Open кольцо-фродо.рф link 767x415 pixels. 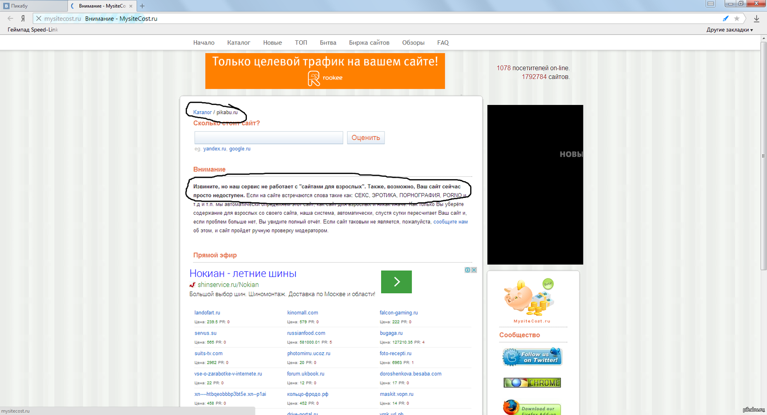tap(307, 394)
